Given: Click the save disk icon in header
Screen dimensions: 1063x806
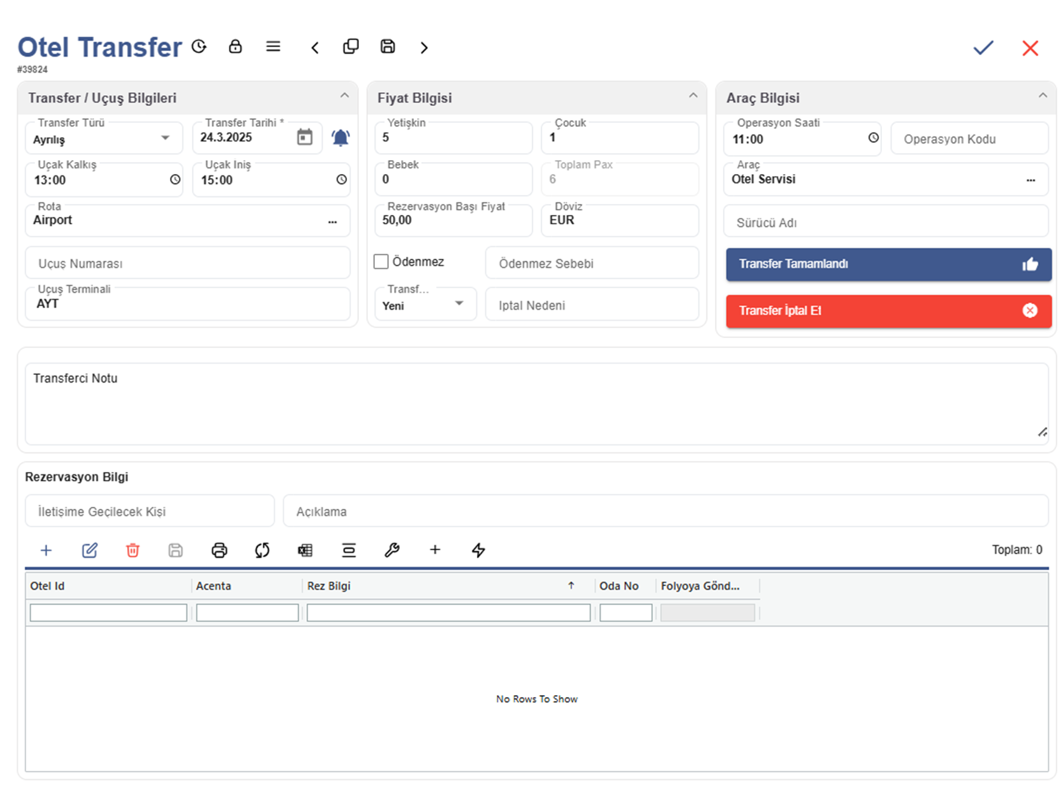Looking at the screenshot, I should click(x=388, y=47).
